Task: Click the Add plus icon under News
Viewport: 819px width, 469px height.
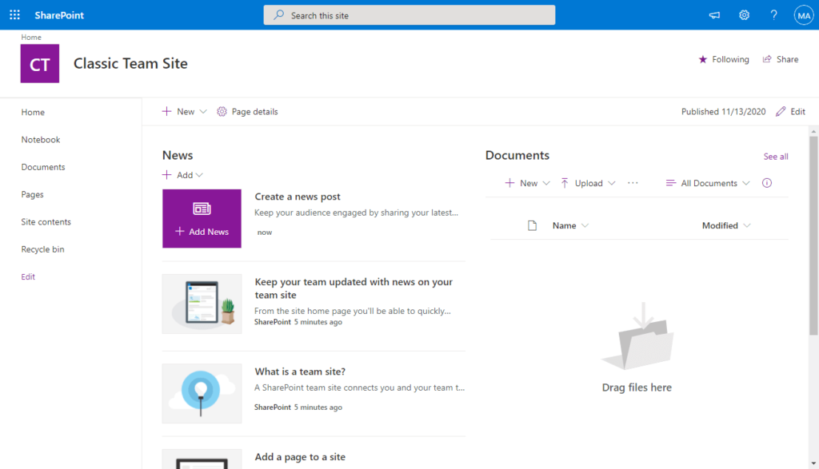Action: [x=166, y=175]
